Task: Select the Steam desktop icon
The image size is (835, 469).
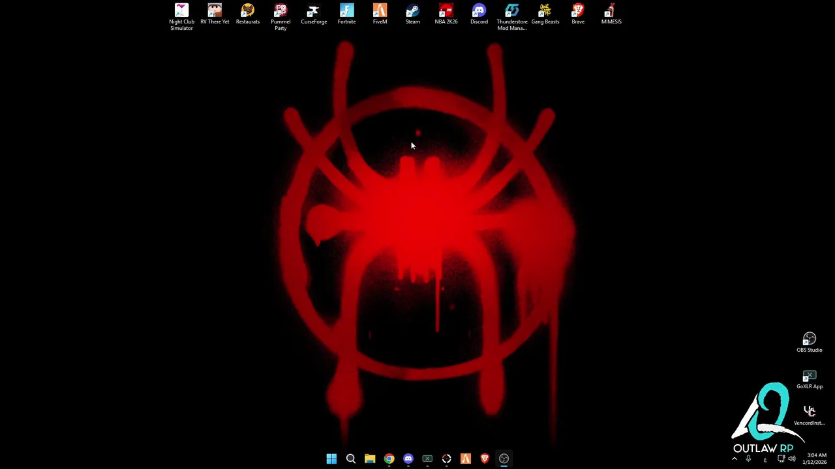Action: (413, 14)
